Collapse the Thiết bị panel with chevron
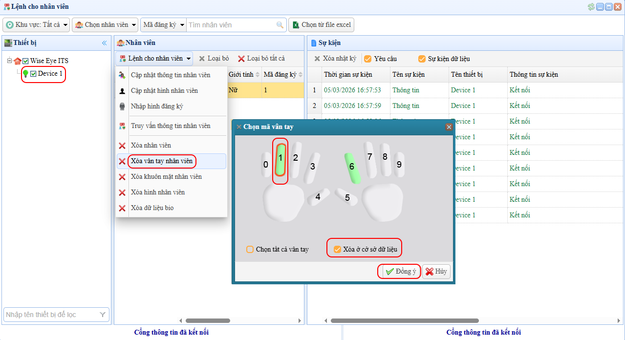The height and width of the screenshot is (340, 625). click(x=104, y=43)
